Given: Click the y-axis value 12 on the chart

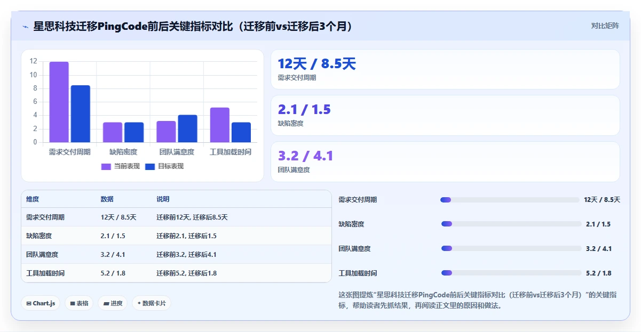Looking at the screenshot, I should coord(34,61).
